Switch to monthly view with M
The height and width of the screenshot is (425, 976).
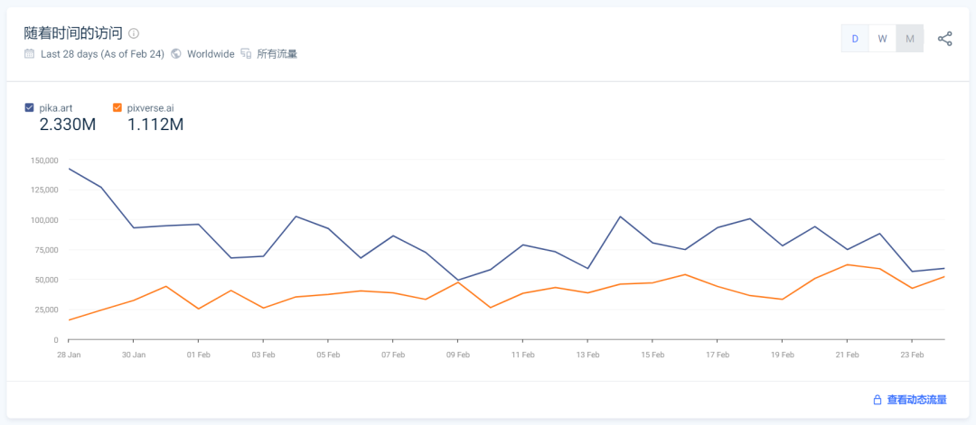[910, 39]
